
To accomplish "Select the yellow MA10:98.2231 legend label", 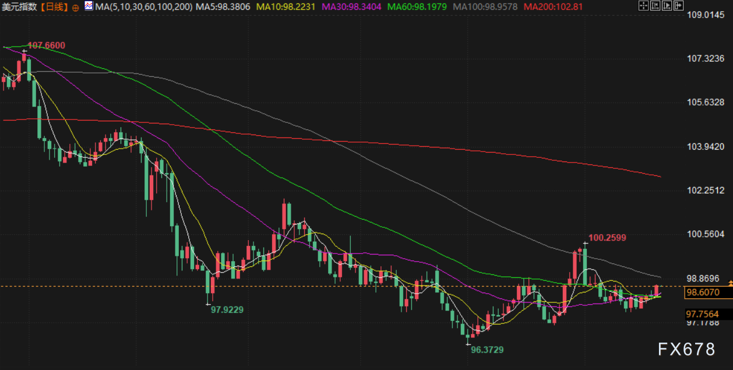I will click(x=286, y=7).
